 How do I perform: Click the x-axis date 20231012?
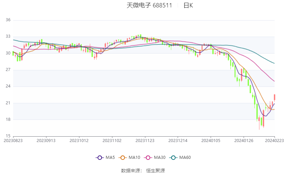pyautogui.click(x=79, y=141)
